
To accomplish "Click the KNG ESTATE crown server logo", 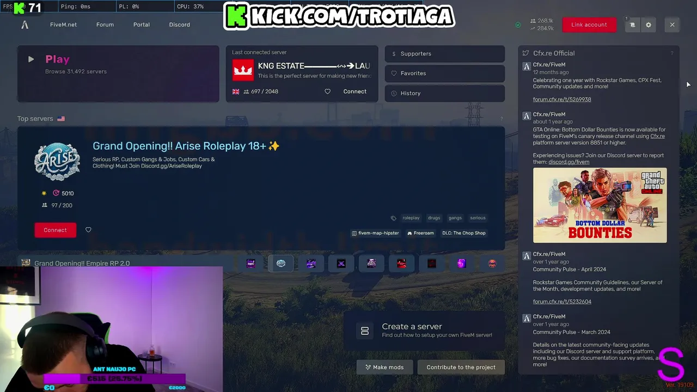I will point(243,70).
